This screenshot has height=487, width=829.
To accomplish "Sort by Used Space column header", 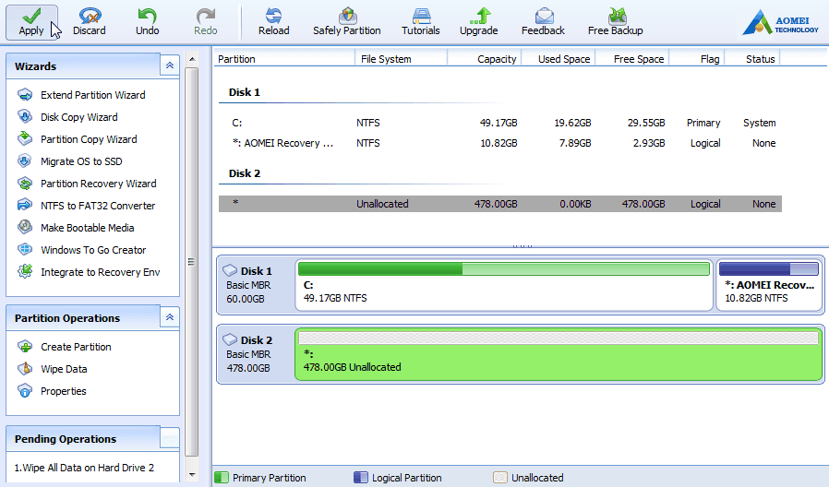I will point(559,59).
